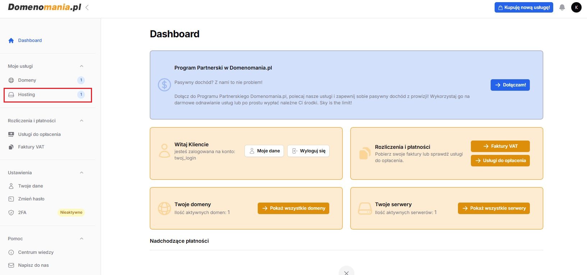Click the 2FA shield icon
This screenshot has height=275, width=587.
coord(11,213)
